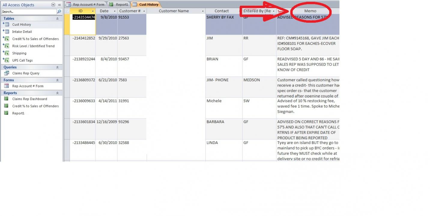The height and width of the screenshot is (216, 430).
Task: Collapse the Tables group
Action: (x=57, y=19)
